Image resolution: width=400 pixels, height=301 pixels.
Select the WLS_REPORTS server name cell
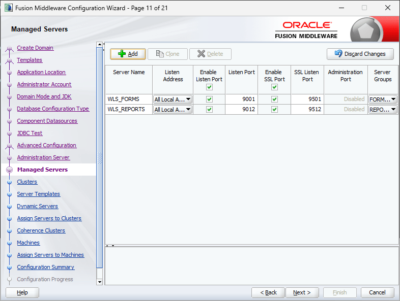[x=129, y=110]
